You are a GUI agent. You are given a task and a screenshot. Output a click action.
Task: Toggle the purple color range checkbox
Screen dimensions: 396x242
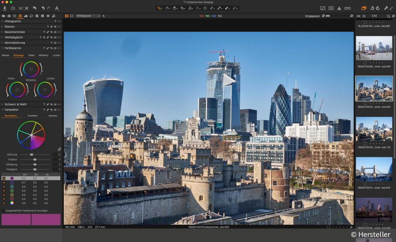click(4, 178)
